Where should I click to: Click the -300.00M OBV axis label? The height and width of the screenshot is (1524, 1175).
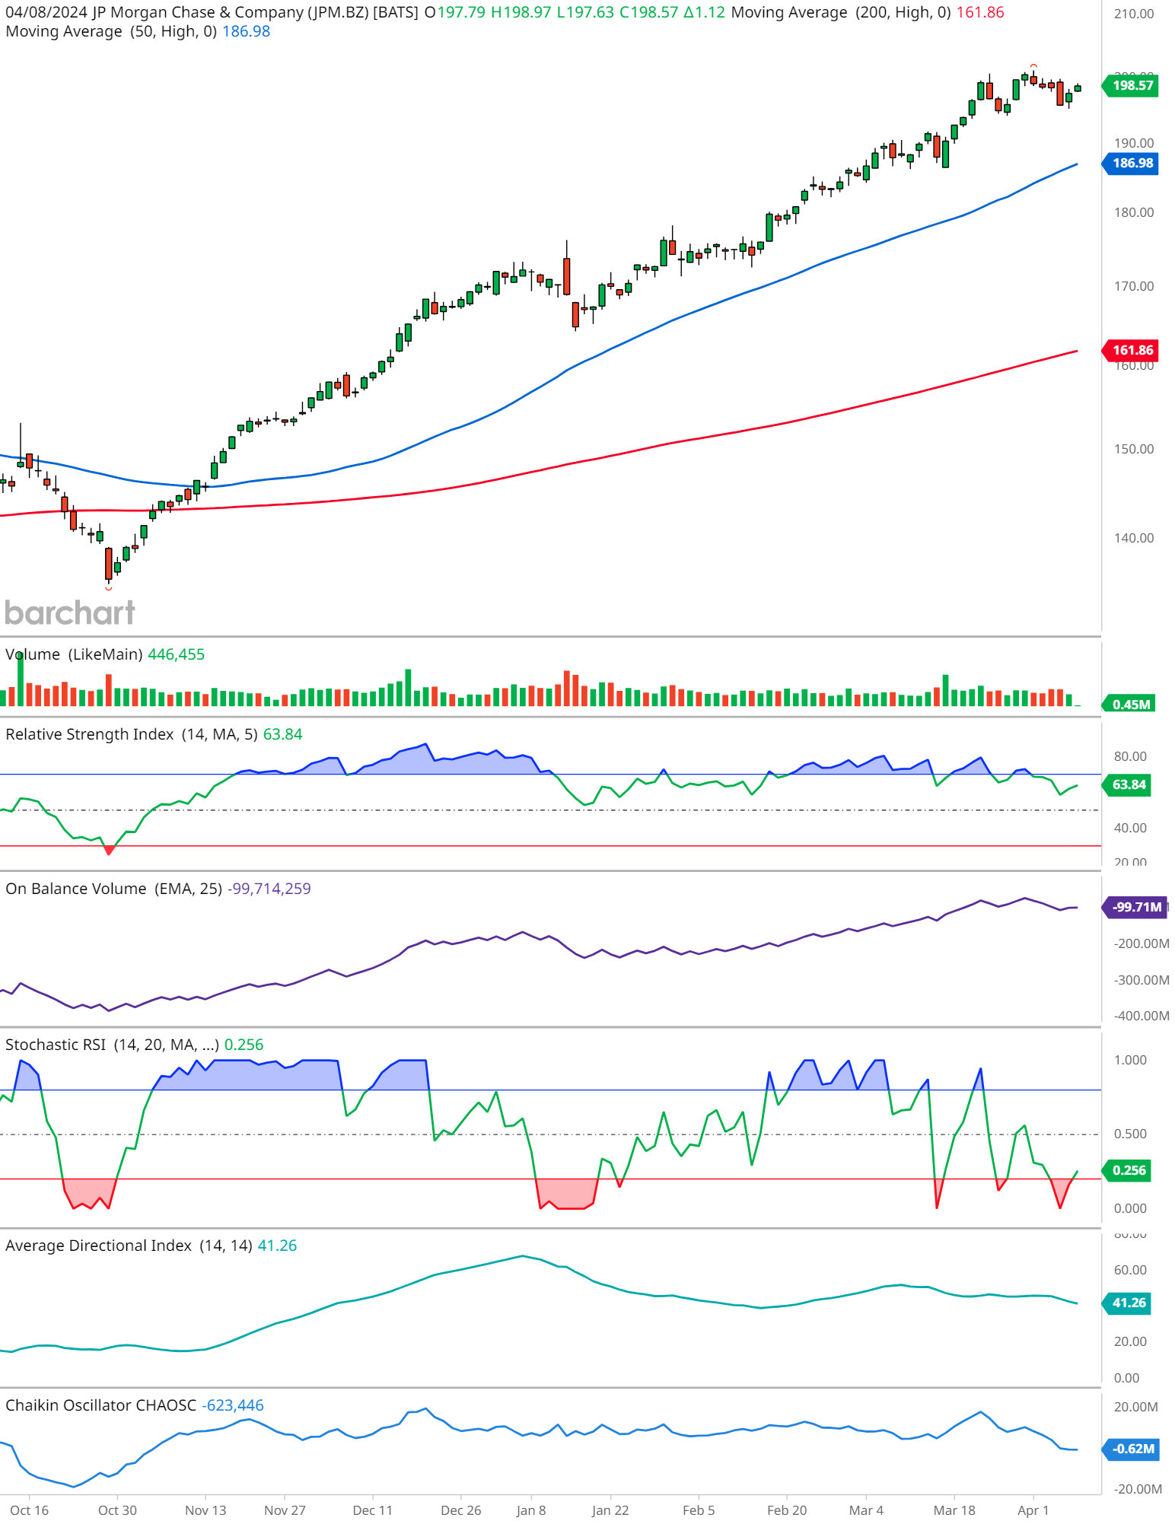click(x=1142, y=980)
